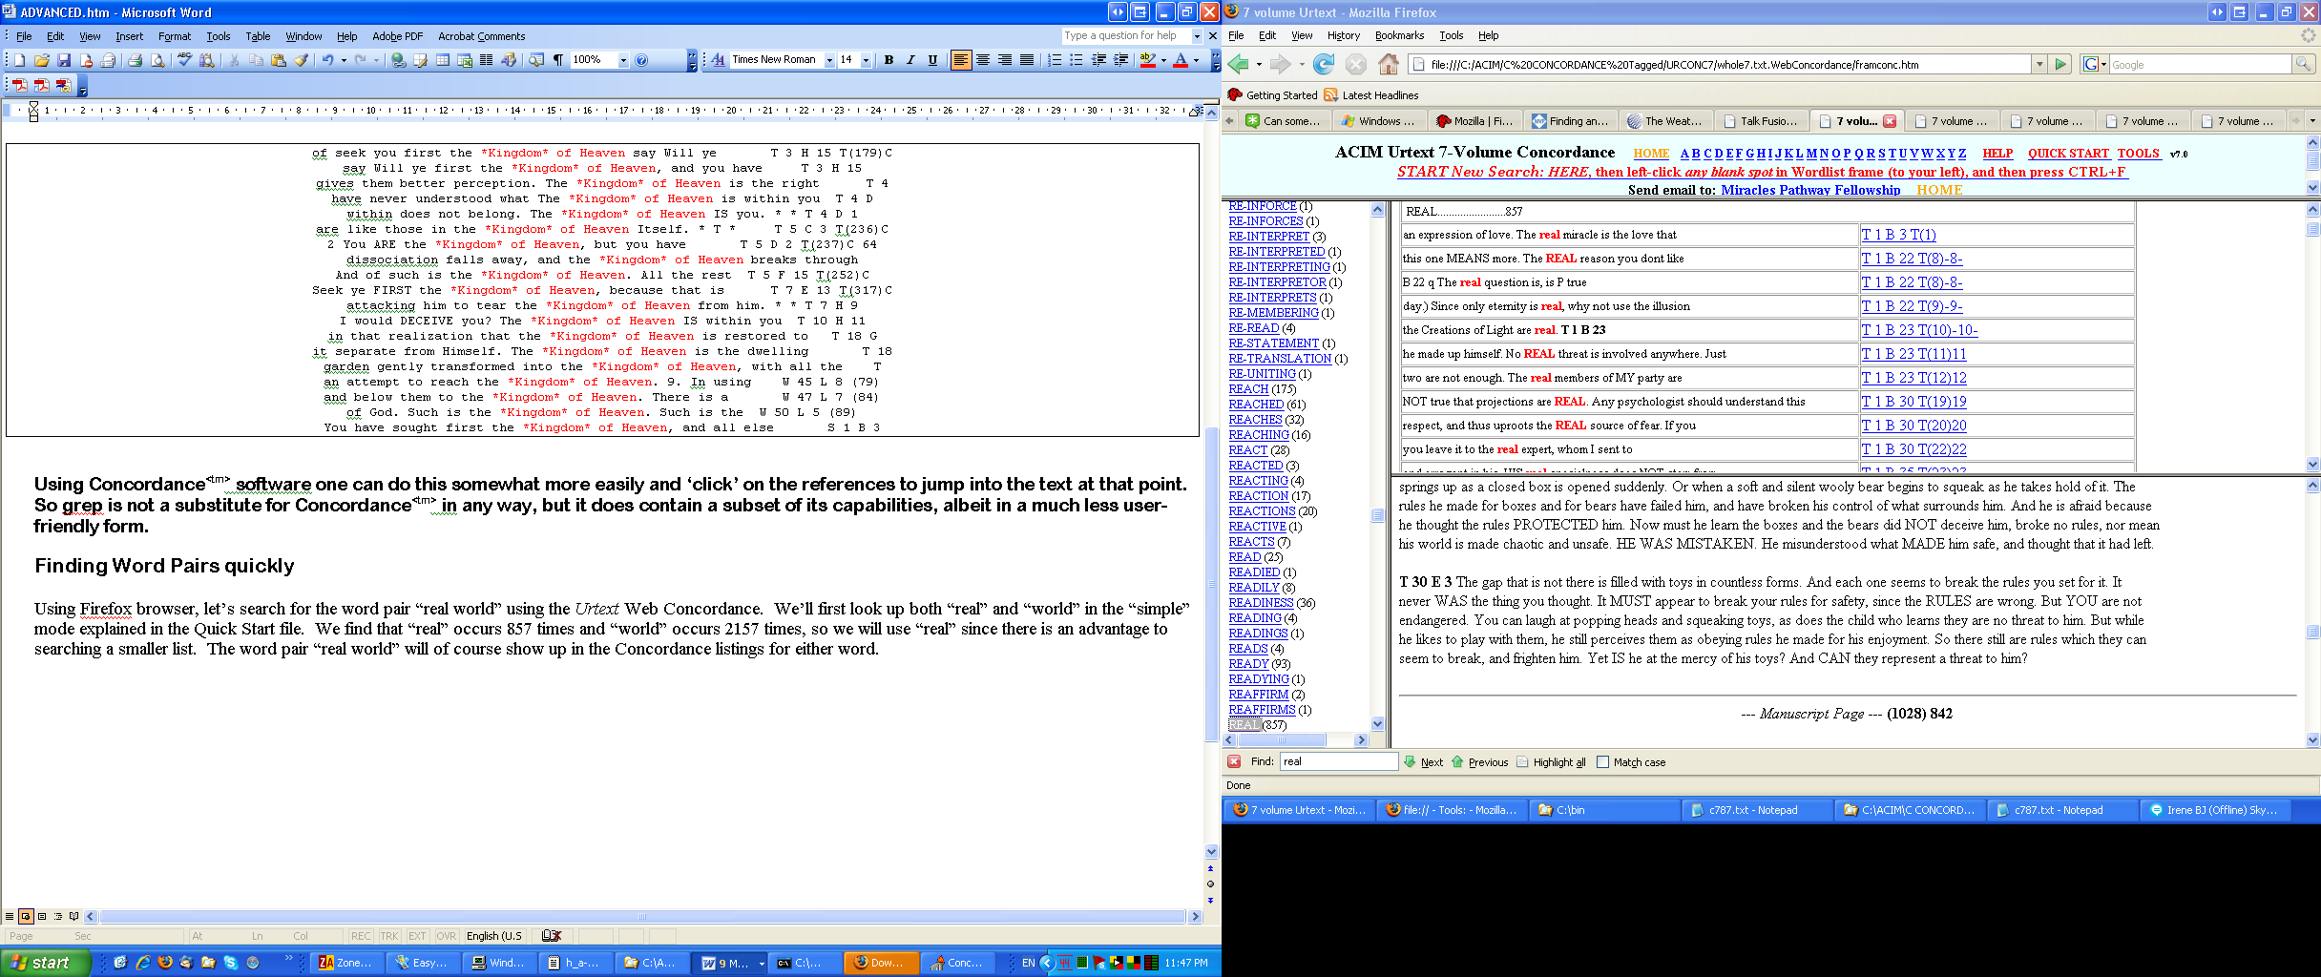Click the Firefox Home icon
The width and height of the screenshot is (2321, 977).
(x=1389, y=64)
